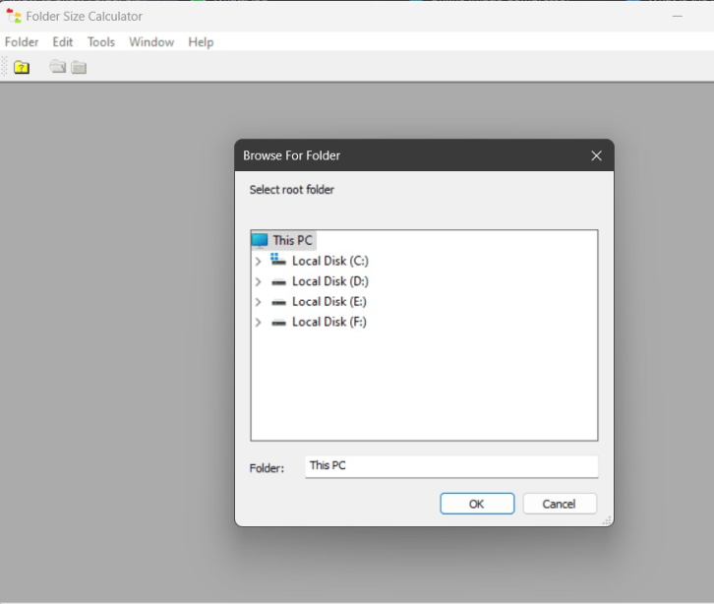The width and height of the screenshot is (714, 604).
Task: Click the yellow question-mark folder toolbar icon
Action: (x=22, y=68)
